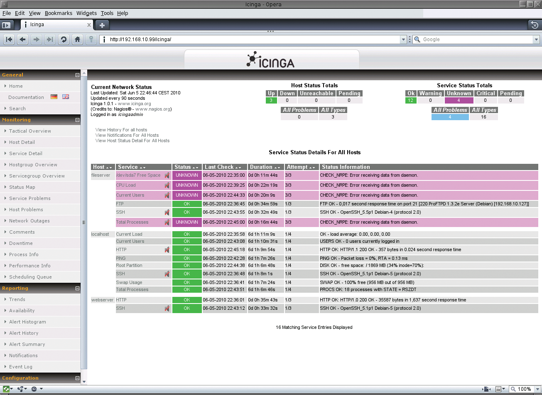Open Tactical Overview in the sidebar

[x=30, y=131]
